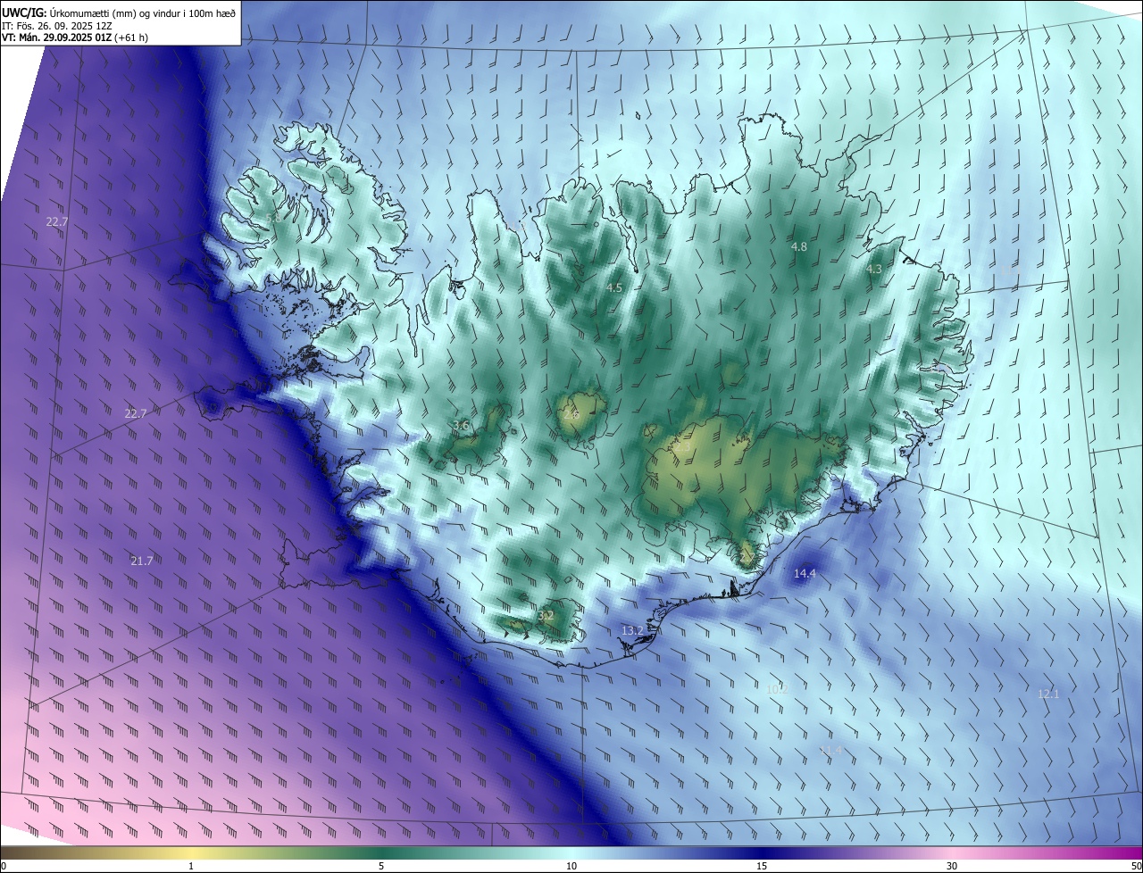Viewport: 1143px width, 873px height.
Task: Click the legend tick label 30
Action: (x=952, y=866)
